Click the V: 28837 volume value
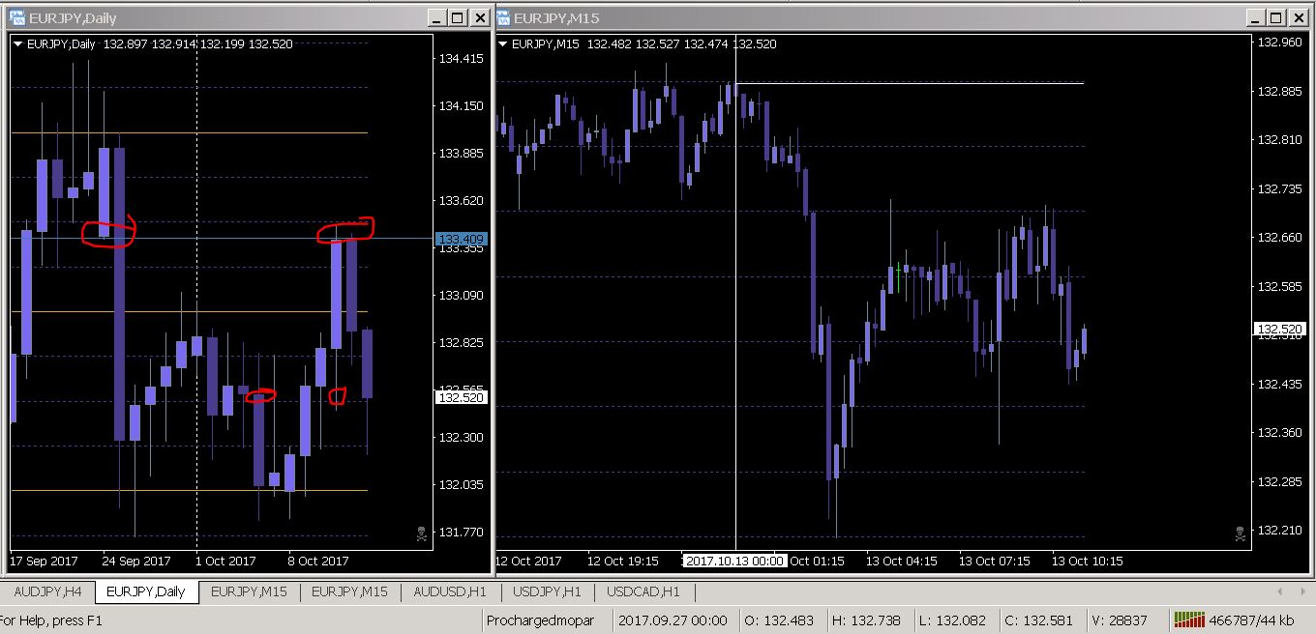The width and height of the screenshot is (1316, 634). pyautogui.click(x=1119, y=620)
